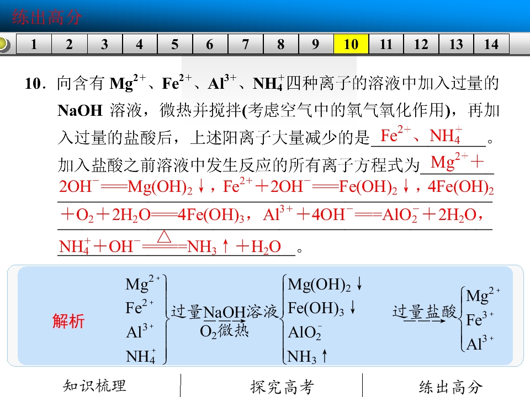This screenshot has height=397, width=530.
Task: Click the yellow circle icon beside tab 1
Action: click(4, 44)
